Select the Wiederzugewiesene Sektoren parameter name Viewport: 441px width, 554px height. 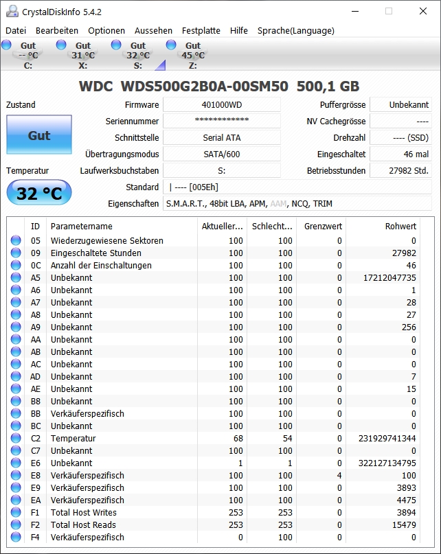(x=106, y=240)
